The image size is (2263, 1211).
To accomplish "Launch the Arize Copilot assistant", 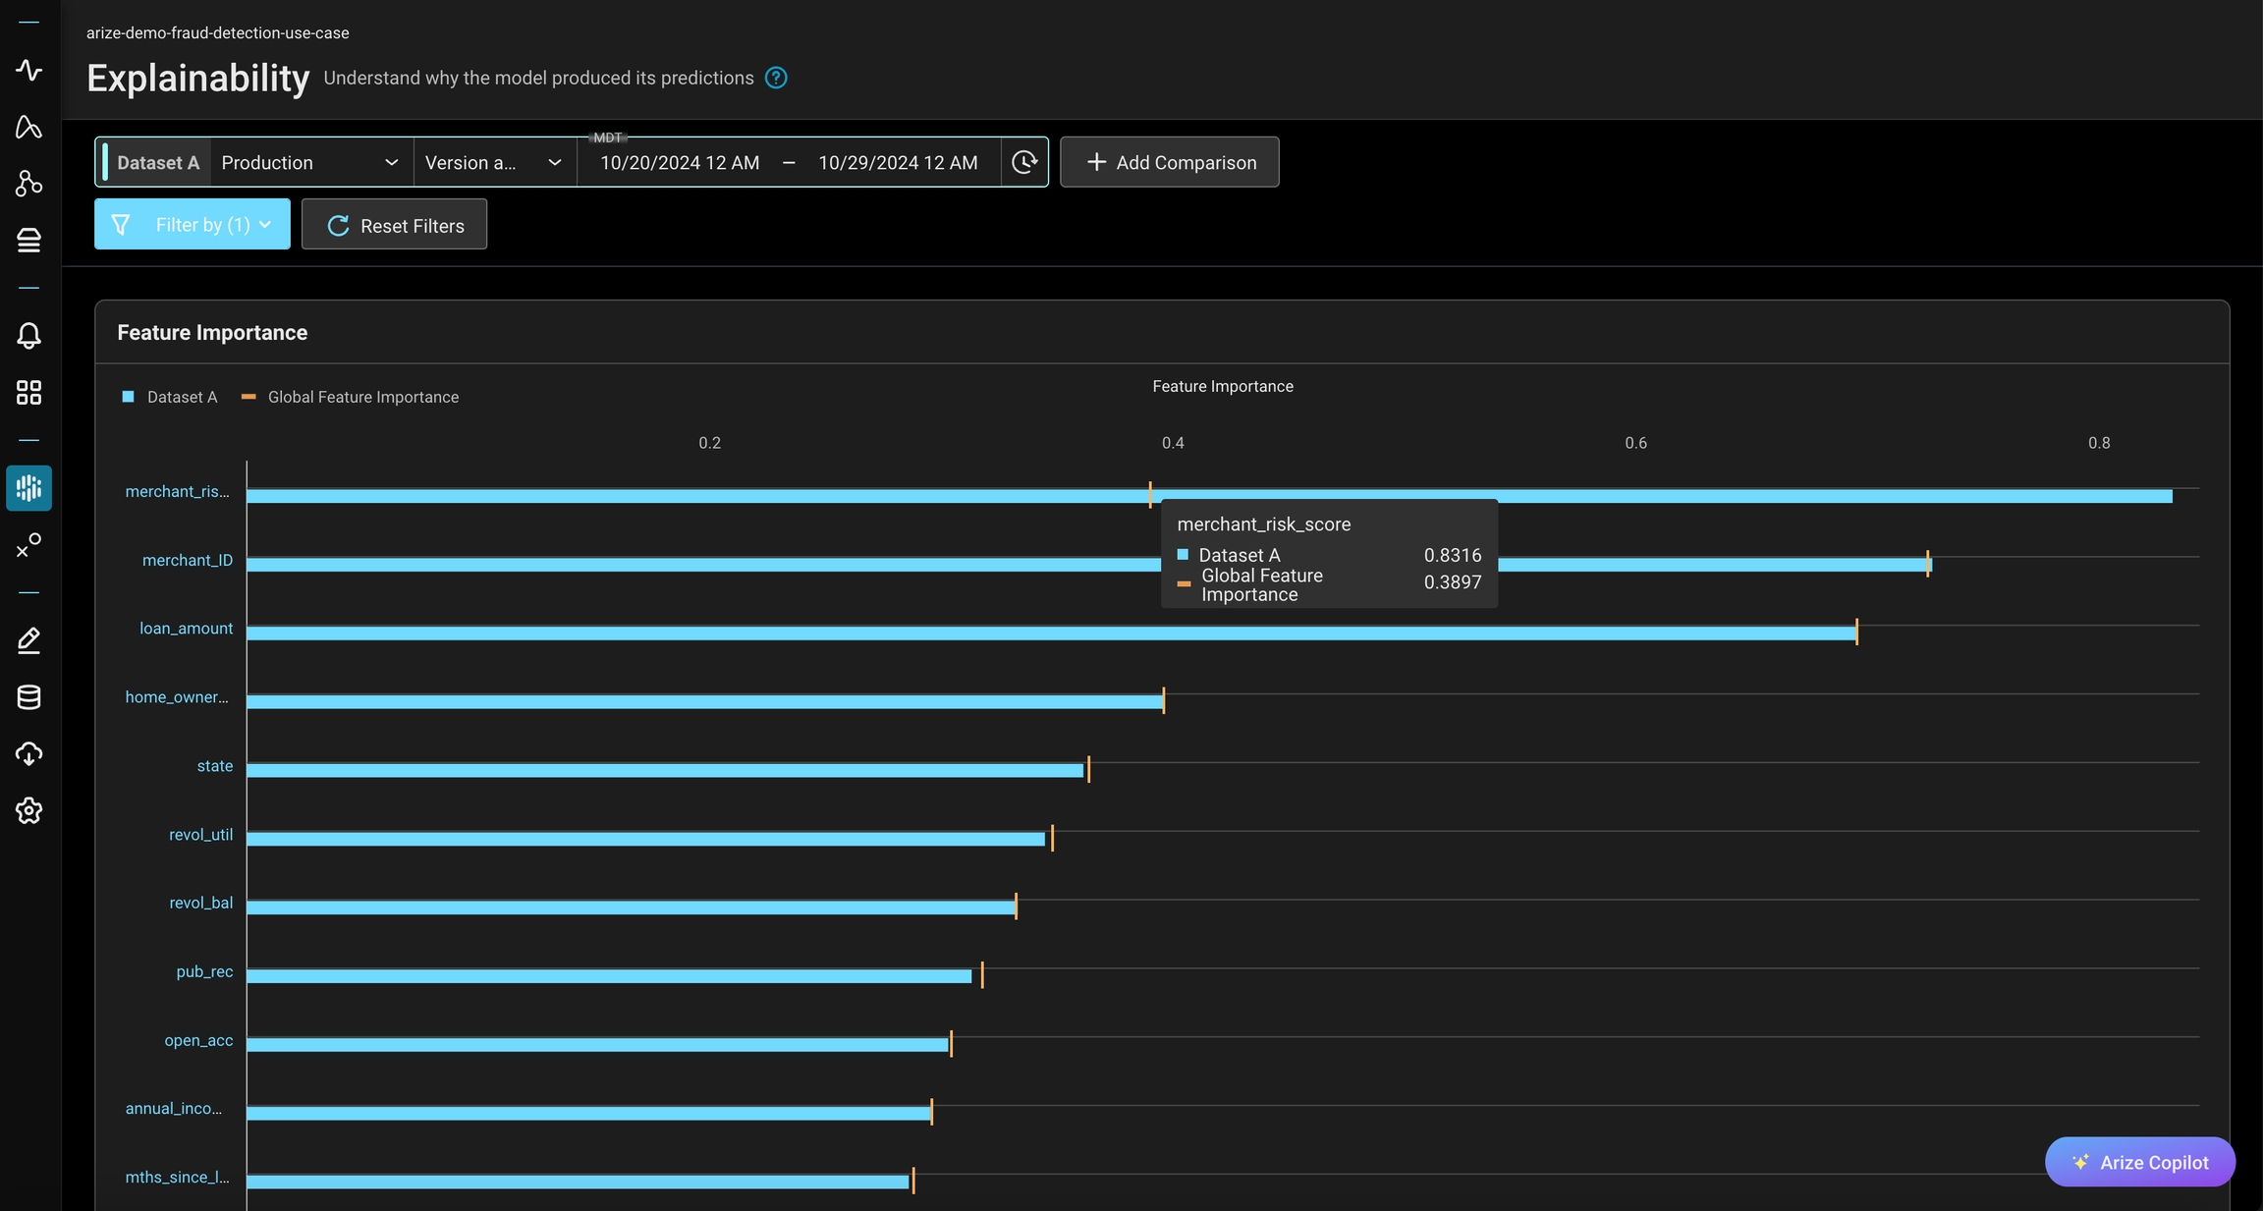I will click(2139, 1162).
